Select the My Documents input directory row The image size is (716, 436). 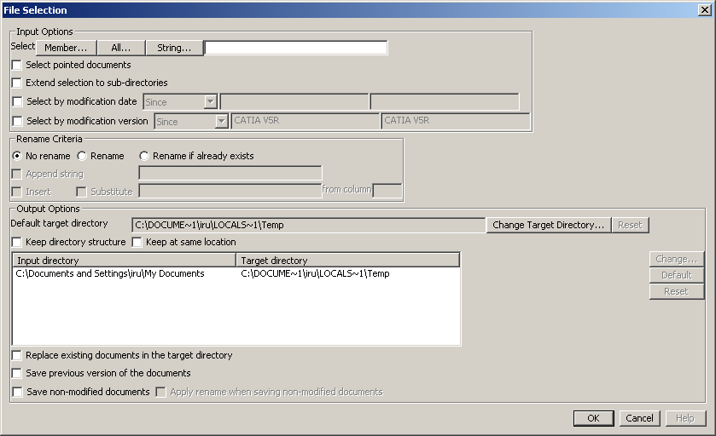pyautogui.click(x=110, y=274)
